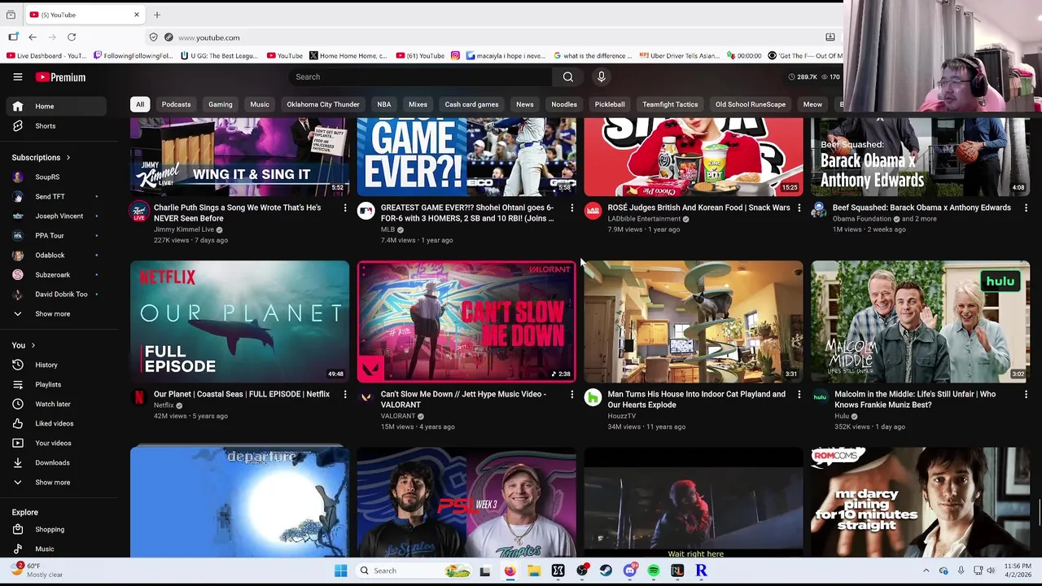Open the VALORANT channel name link
The width and height of the screenshot is (1042, 586).
coord(397,416)
